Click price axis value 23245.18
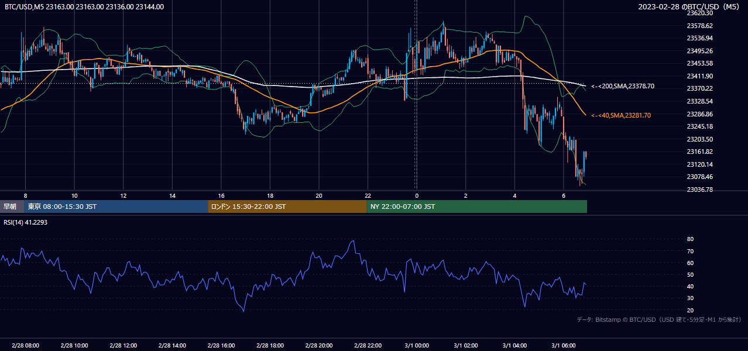This screenshot has height=351, width=748. pos(699,126)
